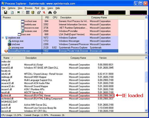Sort upper pane by Company Name header
Viewport: 149px width, 118px height.
coord(103,18)
